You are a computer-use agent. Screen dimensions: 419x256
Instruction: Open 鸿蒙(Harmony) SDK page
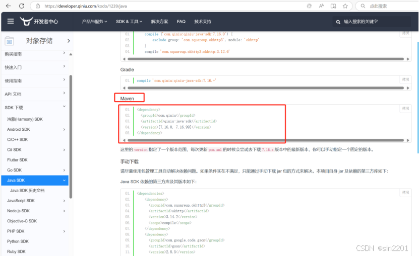(x=25, y=119)
